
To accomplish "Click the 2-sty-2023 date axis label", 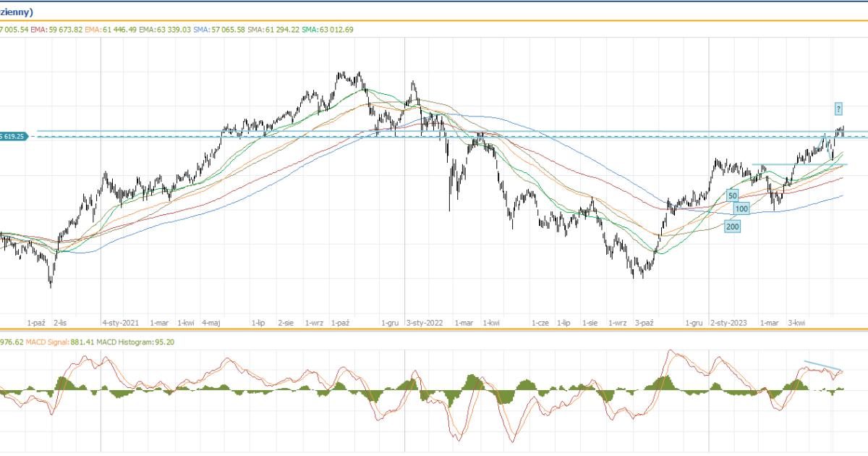I will 728,323.
